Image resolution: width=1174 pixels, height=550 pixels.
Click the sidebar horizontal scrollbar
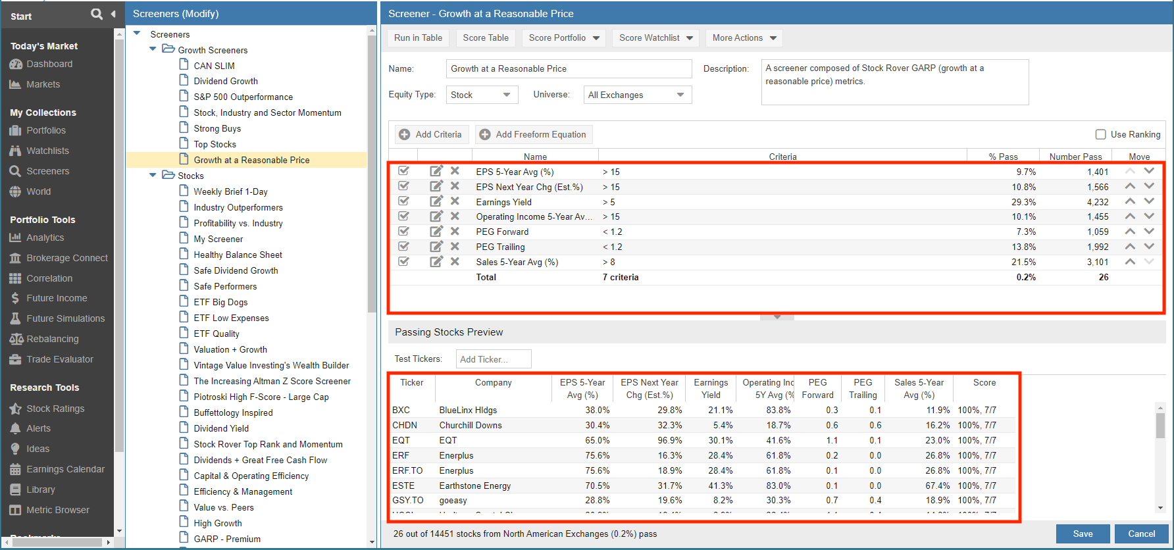tap(56, 542)
